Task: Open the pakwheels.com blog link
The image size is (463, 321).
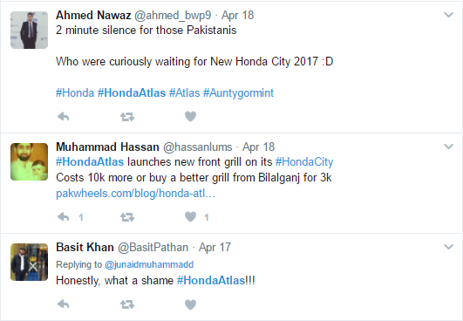Action: (135, 194)
